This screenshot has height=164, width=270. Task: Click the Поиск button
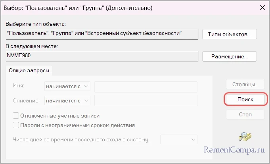click(x=245, y=99)
